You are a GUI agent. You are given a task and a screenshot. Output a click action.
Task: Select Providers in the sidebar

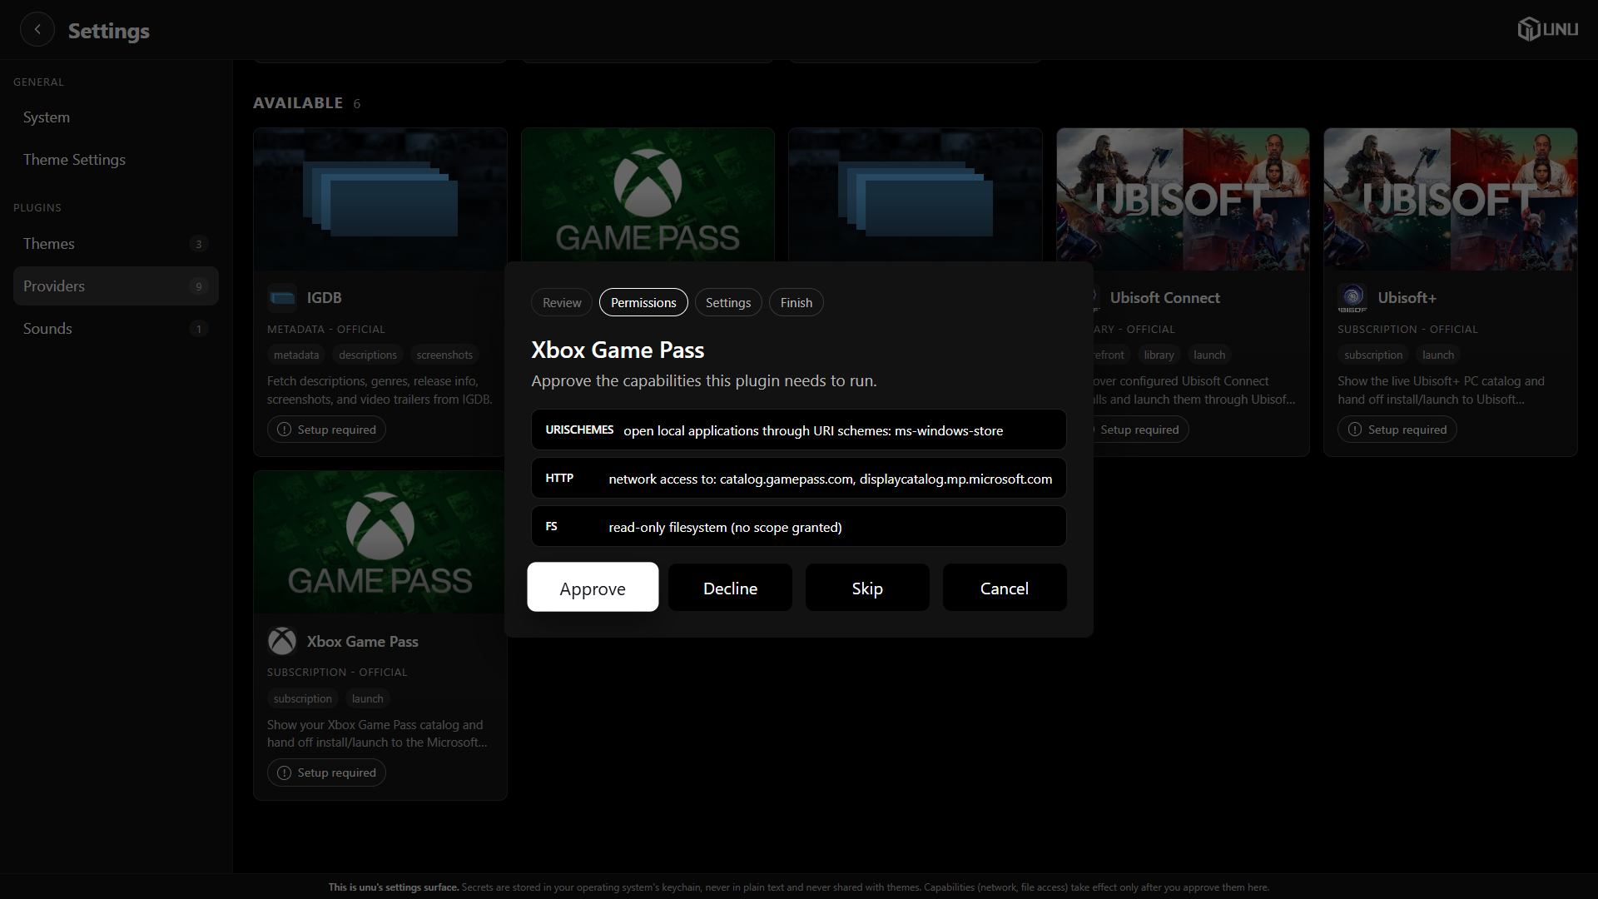[x=116, y=286]
